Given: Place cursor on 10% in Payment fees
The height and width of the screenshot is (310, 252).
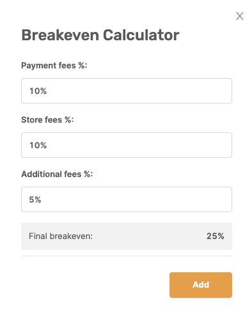Looking at the screenshot, I should (38, 91).
